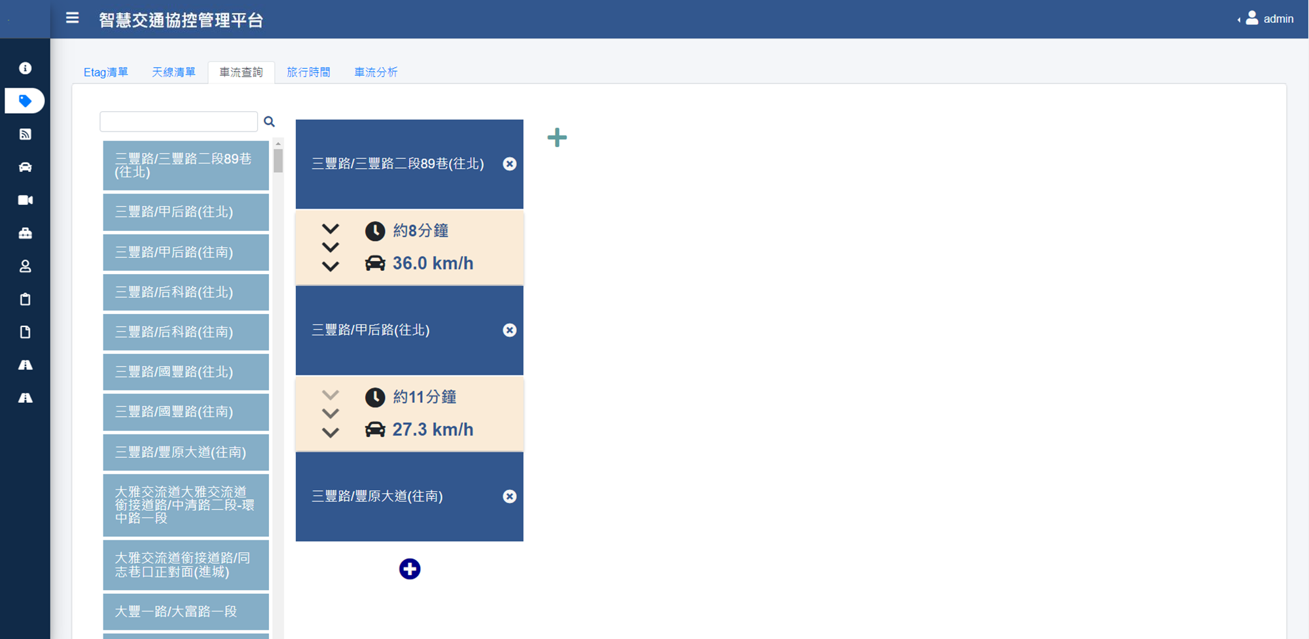Image resolution: width=1309 pixels, height=639 pixels.
Task: Click car icon next to 36.0 km/h
Action: coord(375,264)
